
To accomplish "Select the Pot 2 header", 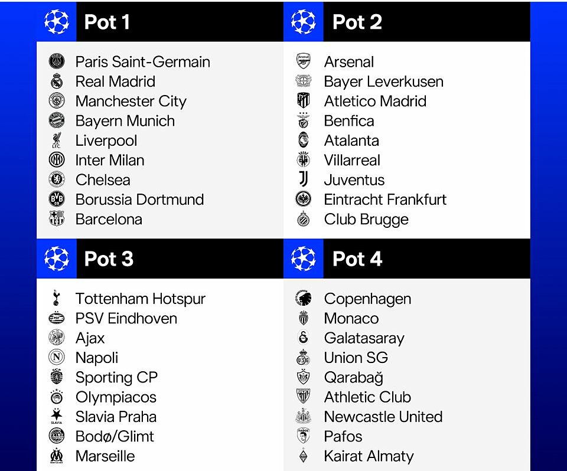I will click(357, 22).
